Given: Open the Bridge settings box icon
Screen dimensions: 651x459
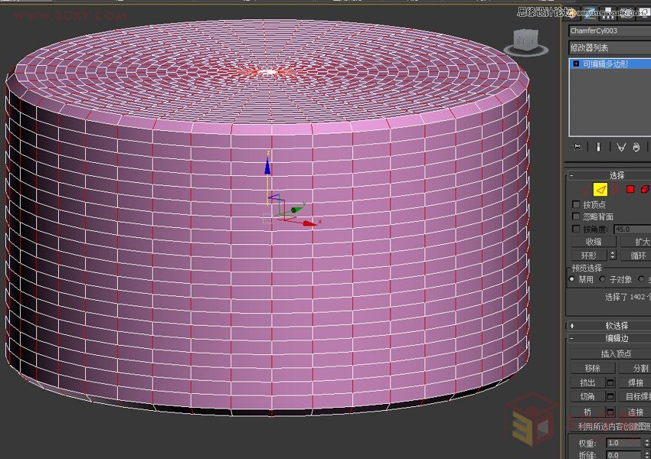Looking at the screenshot, I should pos(610,412).
